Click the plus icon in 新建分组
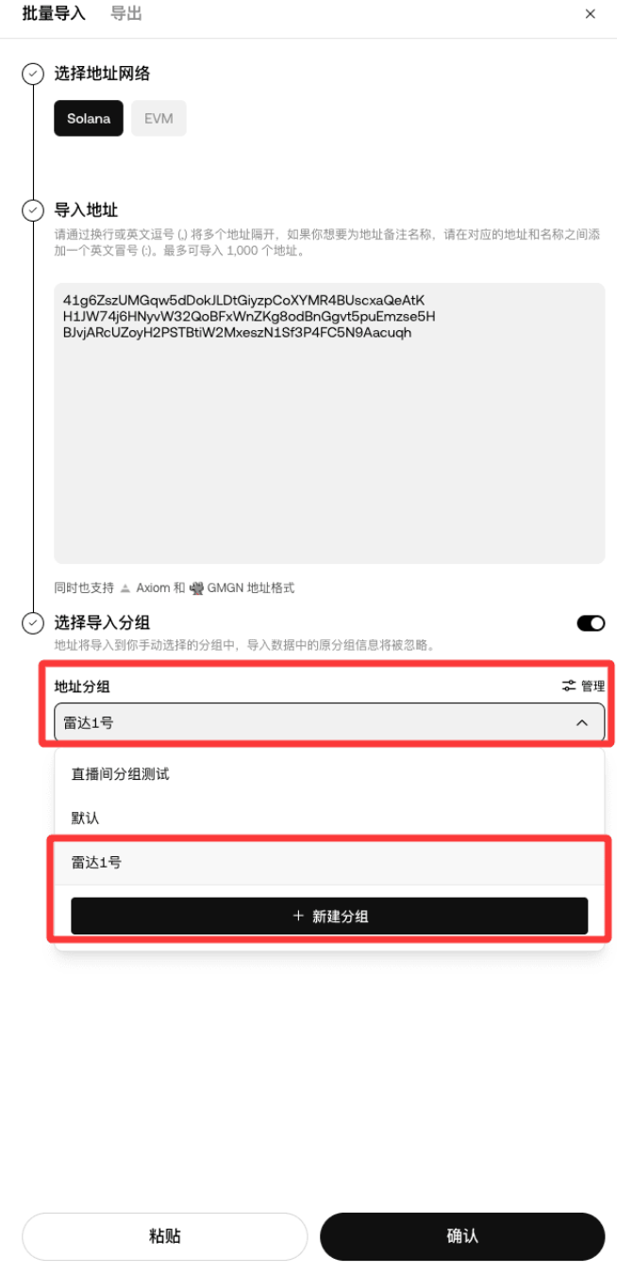Image resolution: width=617 pixels, height=1273 pixels. click(x=298, y=916)
